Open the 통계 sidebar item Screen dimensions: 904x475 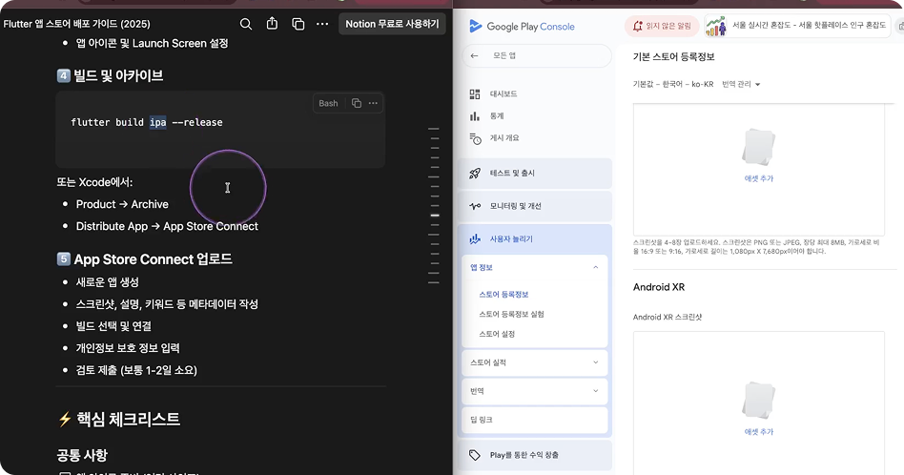(496, 116)
